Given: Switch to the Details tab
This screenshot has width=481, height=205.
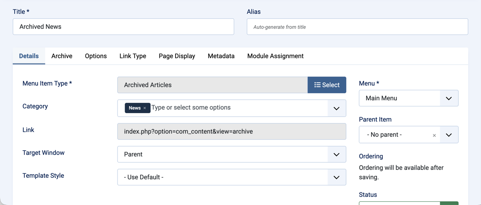Looking at the screenshot, I should tap(29, 56).
